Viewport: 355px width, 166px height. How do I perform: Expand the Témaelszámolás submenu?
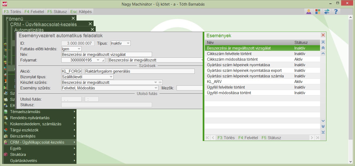(x=74, y=112)
